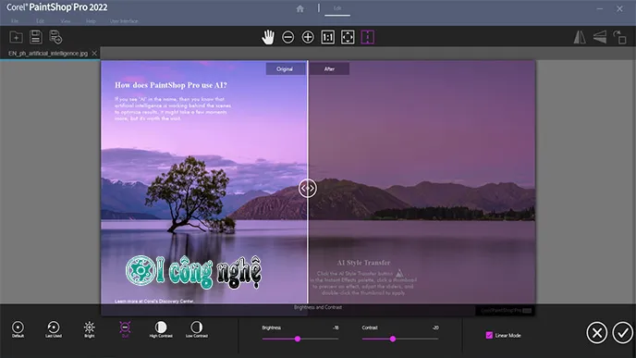This screenshot has height=358, width=636.
Task: Open the Edit menu in menu bar
Action: 40,21
